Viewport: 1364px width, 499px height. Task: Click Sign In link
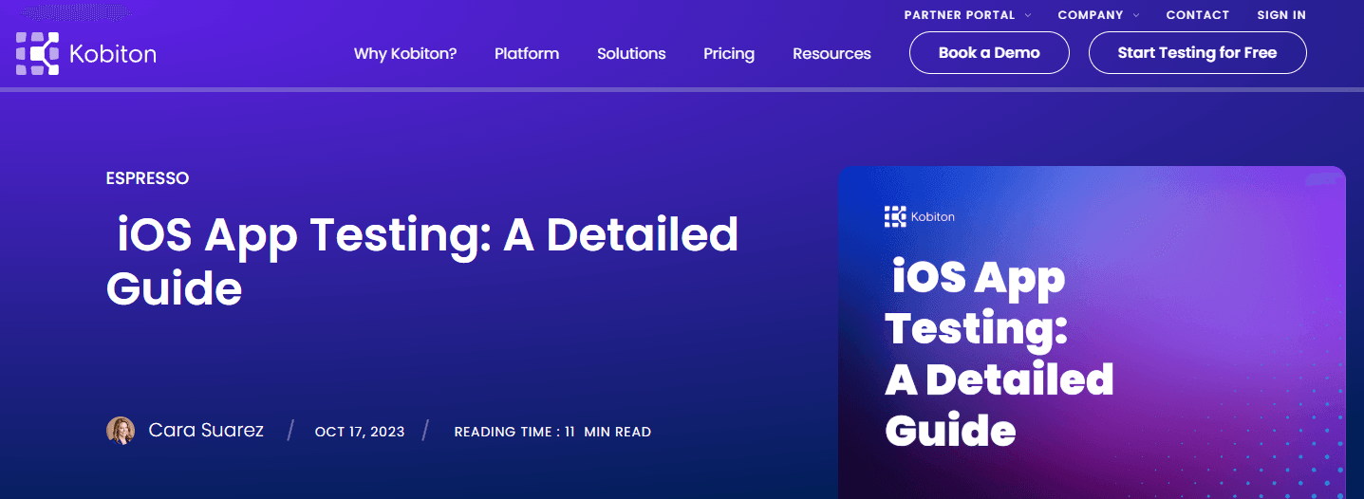pyautogui.click(x=1281, y=15)
